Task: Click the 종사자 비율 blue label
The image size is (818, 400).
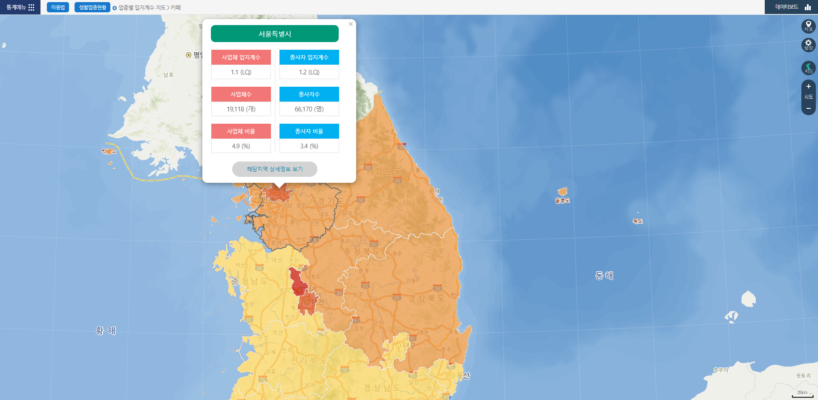Action: point(309,131)
